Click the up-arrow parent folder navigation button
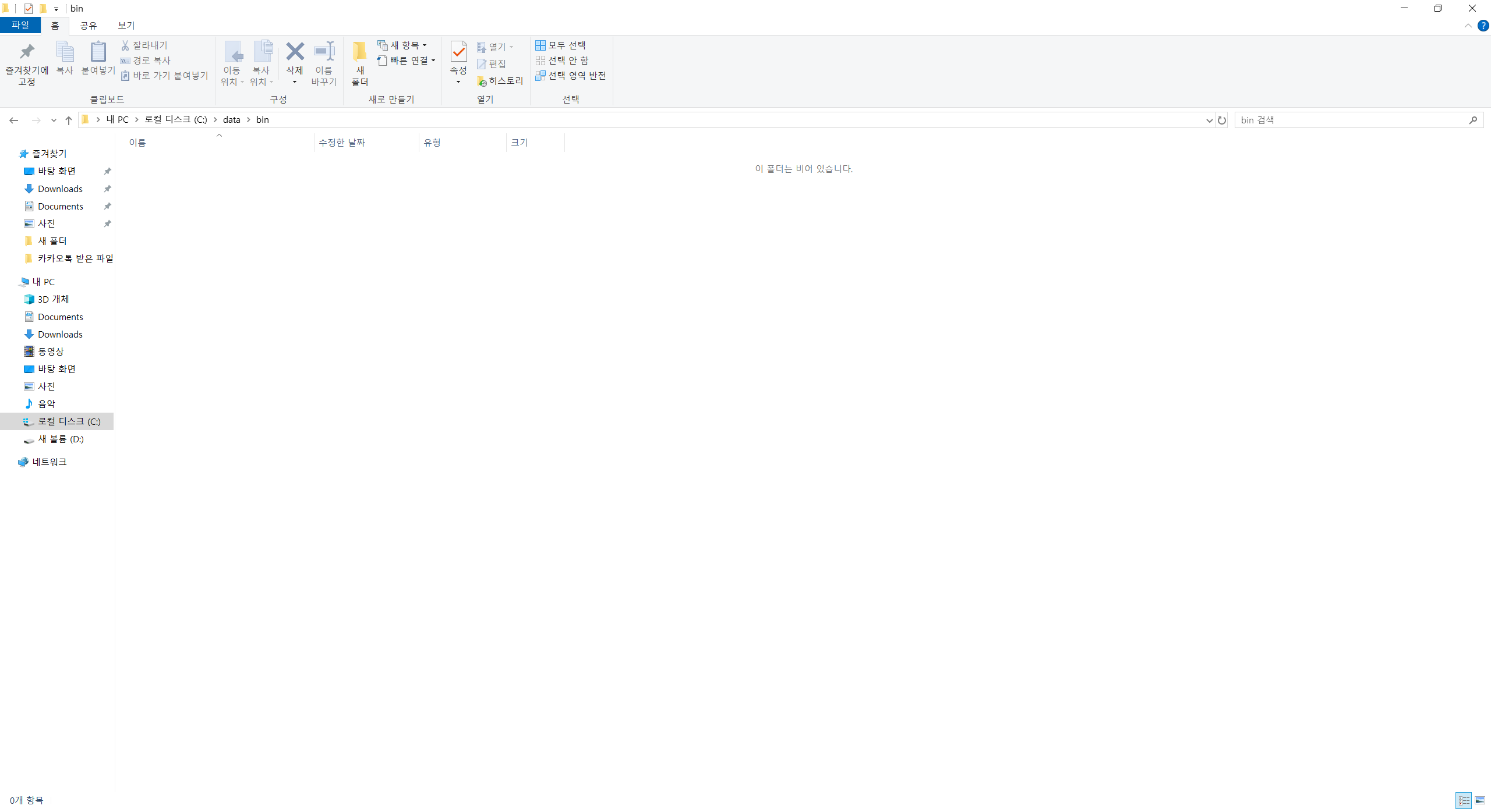This screenshot has width=1491, height=809. click(x=69, y=120)
